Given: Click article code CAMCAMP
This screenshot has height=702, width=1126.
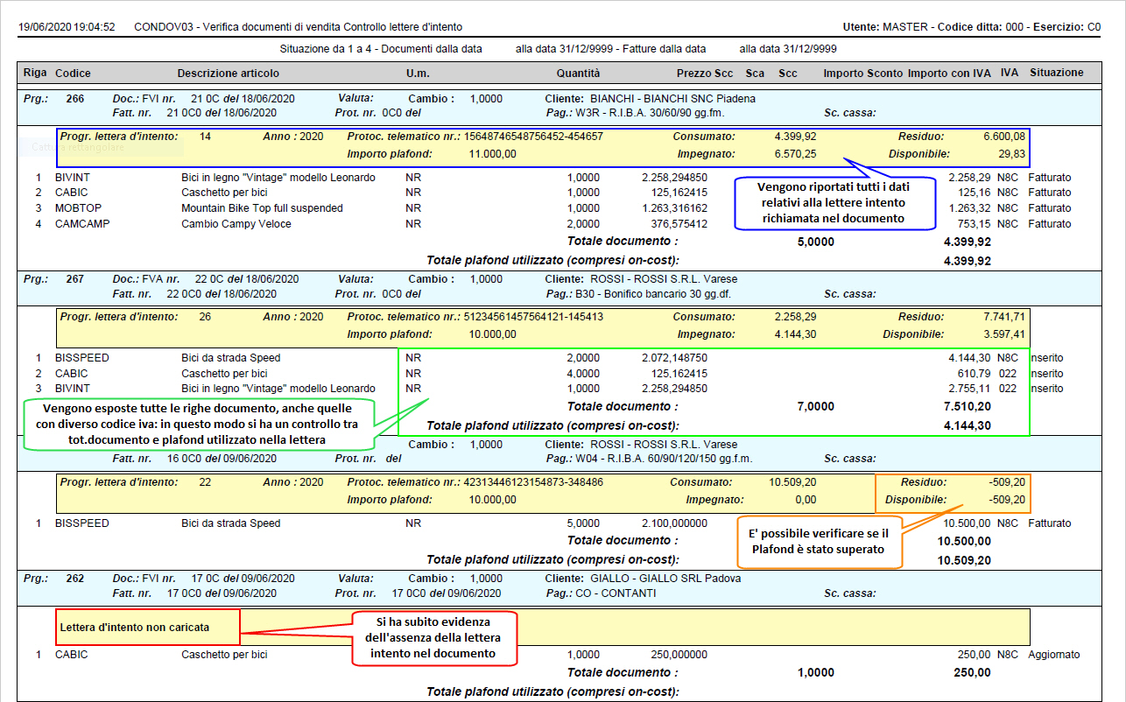Looking at the screenshot, I should (81, 224).
